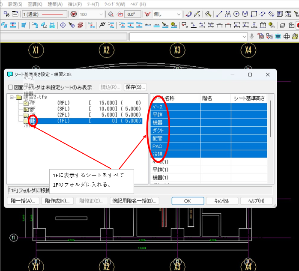299x271 pixels.
Task: Open the 空調(K) menu
Action: tap(35, 4)
